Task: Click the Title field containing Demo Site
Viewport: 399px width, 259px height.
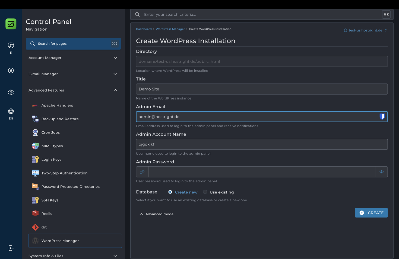Action: 262,89
